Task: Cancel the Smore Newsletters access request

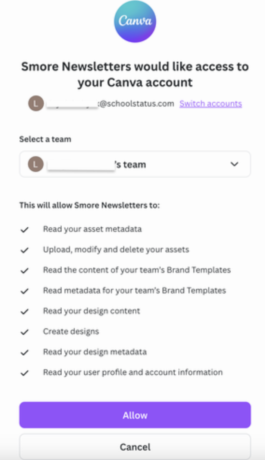Action: 135,447
